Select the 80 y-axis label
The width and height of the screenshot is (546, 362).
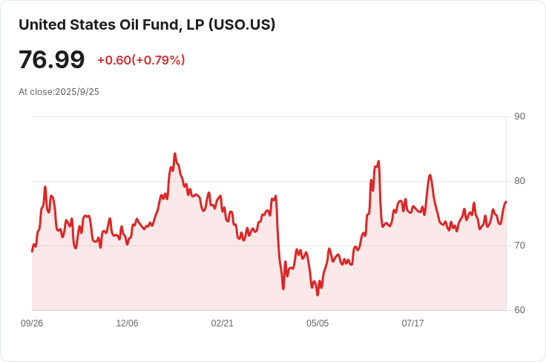pos(519,181)
